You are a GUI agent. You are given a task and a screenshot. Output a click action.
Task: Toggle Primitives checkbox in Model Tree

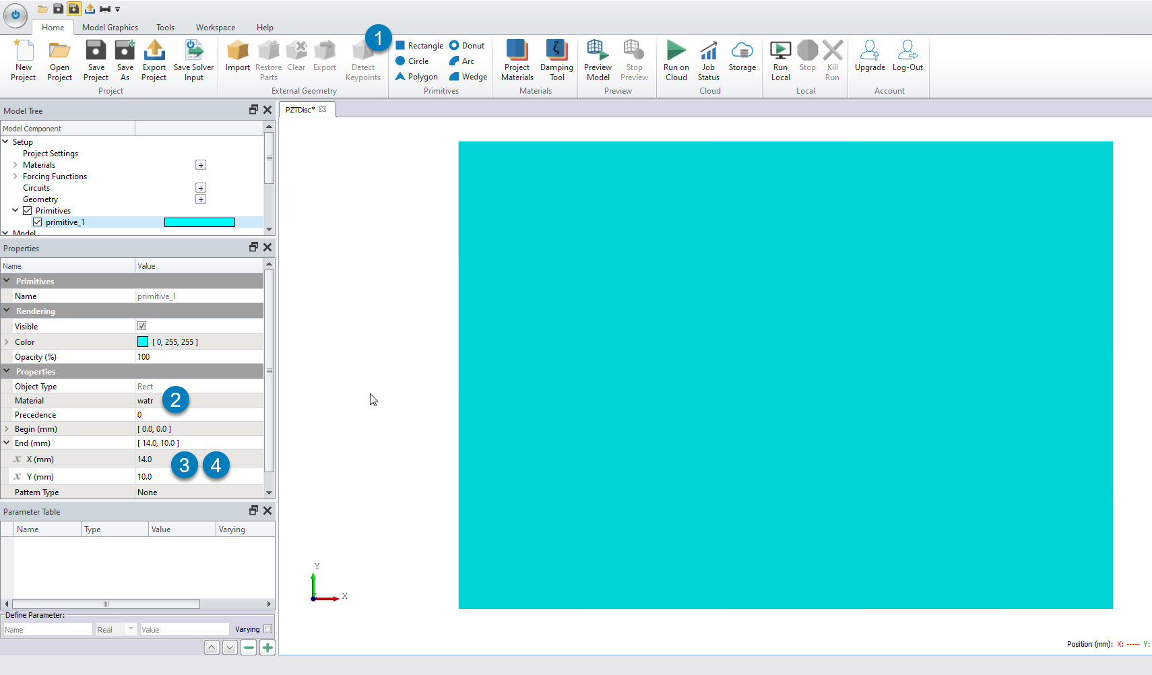pyautogui.click(x=28, y=211)
